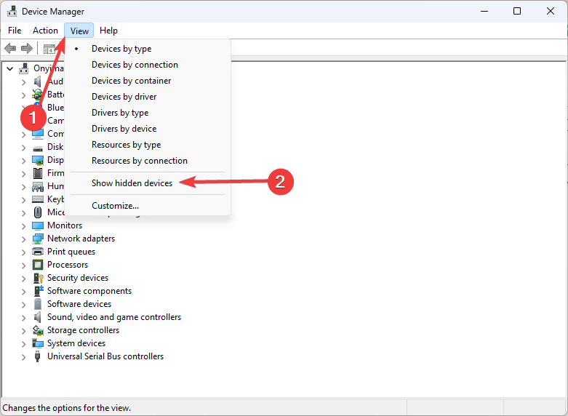Image resolution: width=568 pixels, height=416 pixels.
Task: Click the Keyboards category icon
Action: point(38,199)
